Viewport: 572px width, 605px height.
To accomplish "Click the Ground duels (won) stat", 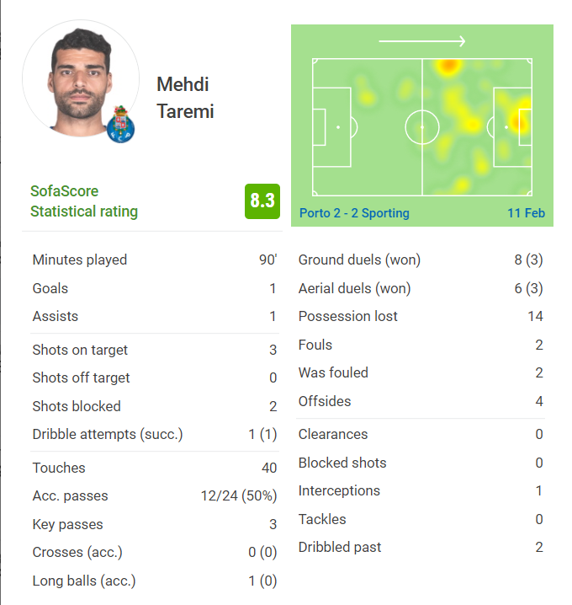I will (x=421, y=260).
